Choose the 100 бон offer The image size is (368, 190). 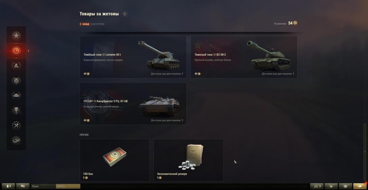click(x=115, y=160)
